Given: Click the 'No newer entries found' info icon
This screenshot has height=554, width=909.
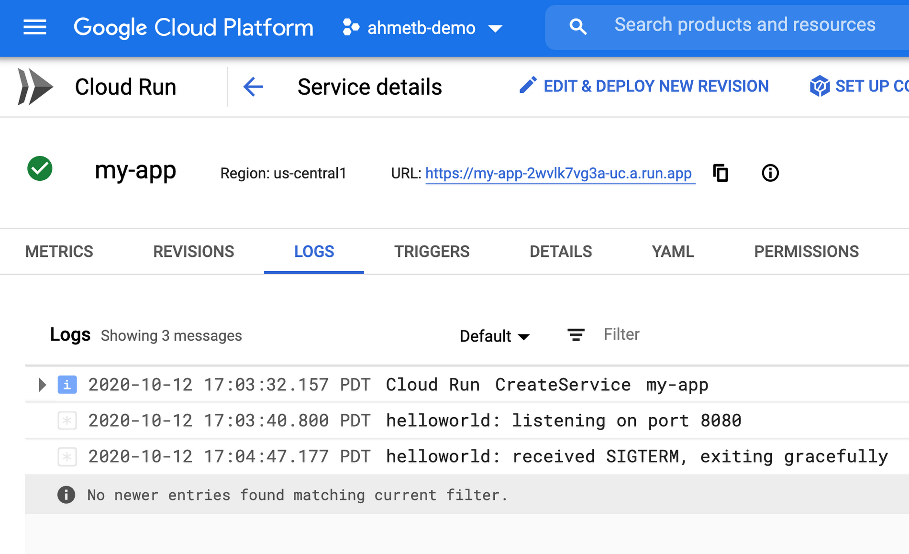Looking at the screenshot, I should pos(66,495).
